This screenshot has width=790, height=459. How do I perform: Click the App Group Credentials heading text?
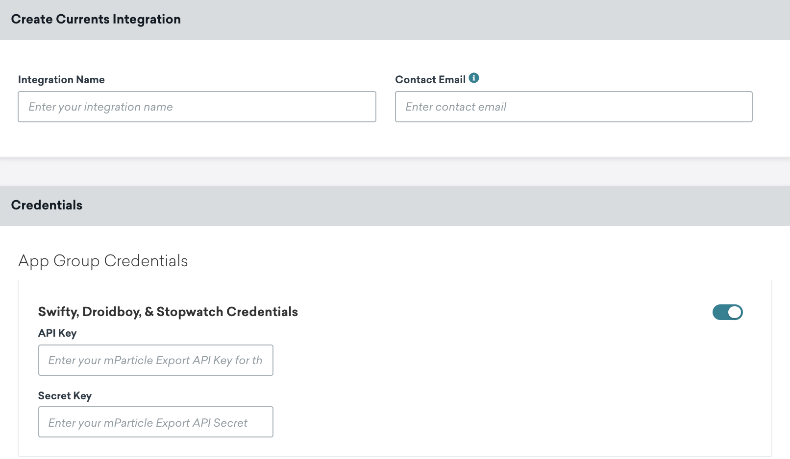click(103, 261)
